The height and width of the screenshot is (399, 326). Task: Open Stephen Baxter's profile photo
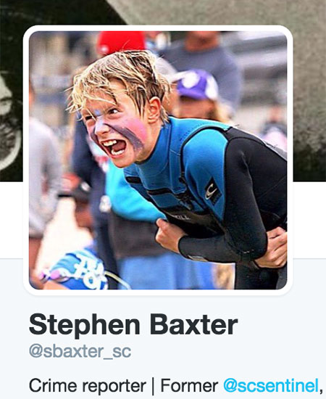(158, 160)
